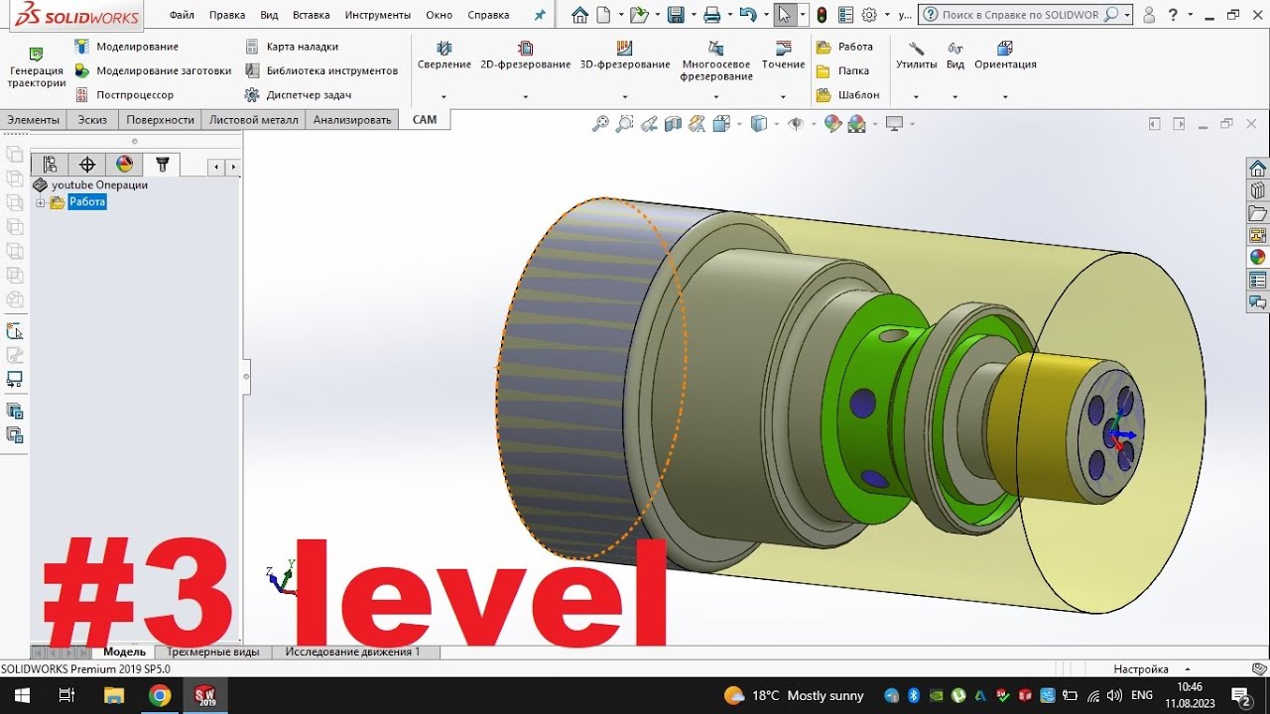1270x714 pixels.
Task: Click the Save floppy disk icon
Action: tap(676, 15)
